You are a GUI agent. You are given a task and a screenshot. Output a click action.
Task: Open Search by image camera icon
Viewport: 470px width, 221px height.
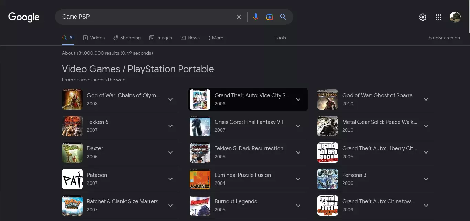270,17
